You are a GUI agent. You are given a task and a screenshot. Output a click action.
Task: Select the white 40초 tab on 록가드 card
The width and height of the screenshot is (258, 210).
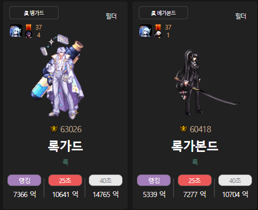click(x=106, y=180)
